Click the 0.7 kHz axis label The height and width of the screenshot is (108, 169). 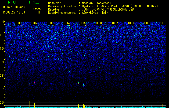(2, 89)
